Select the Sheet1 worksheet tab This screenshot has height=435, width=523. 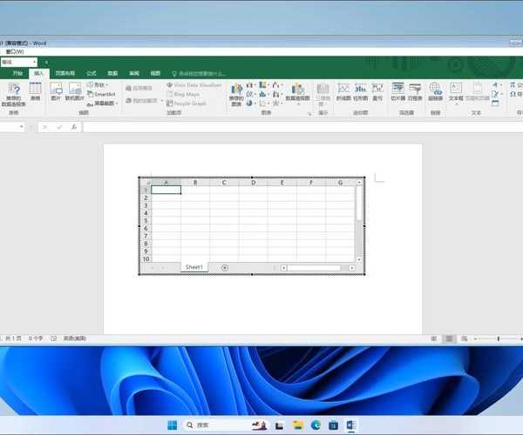point(194,267)
